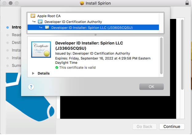The width and height of the screenshot is (192, 135).
Task: Click the green valid certificate checkmark
Action: pos(57,67)
